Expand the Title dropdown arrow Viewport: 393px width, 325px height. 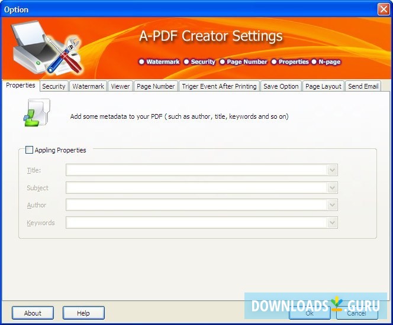[333, 170]
